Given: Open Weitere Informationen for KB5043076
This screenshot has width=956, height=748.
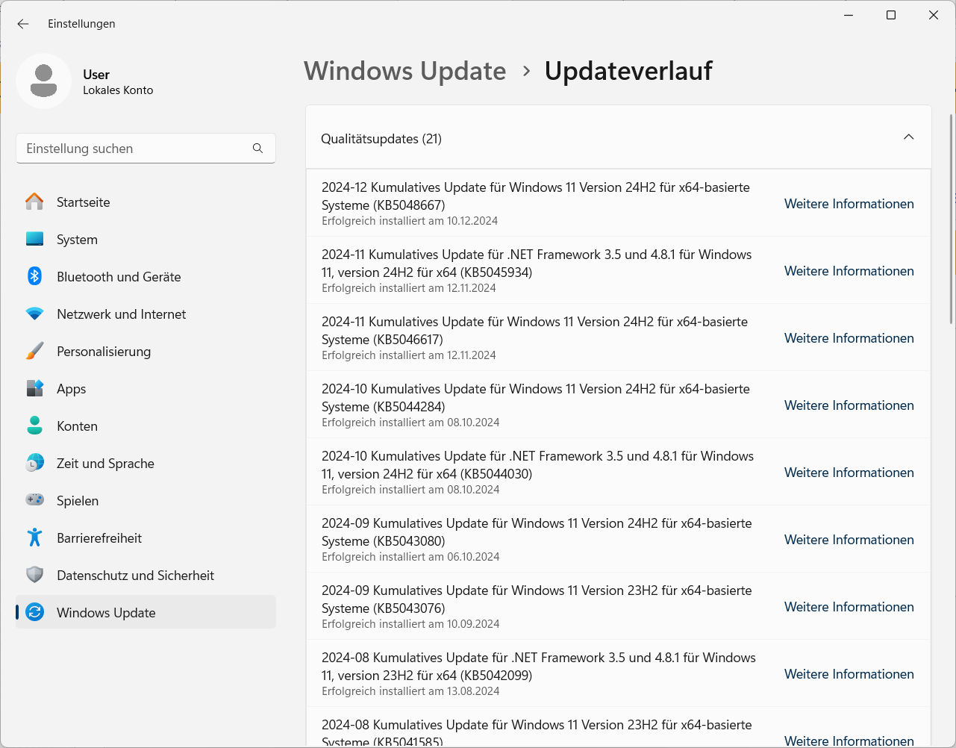Looking at the screenshot, I should (x=849, y=607).
